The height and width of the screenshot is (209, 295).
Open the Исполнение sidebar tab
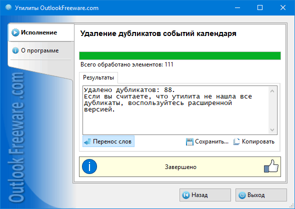point(41,32)
